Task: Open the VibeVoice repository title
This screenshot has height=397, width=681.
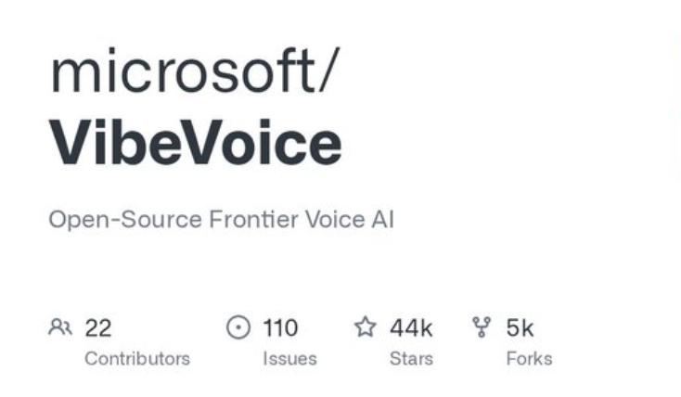Action: 195,144
